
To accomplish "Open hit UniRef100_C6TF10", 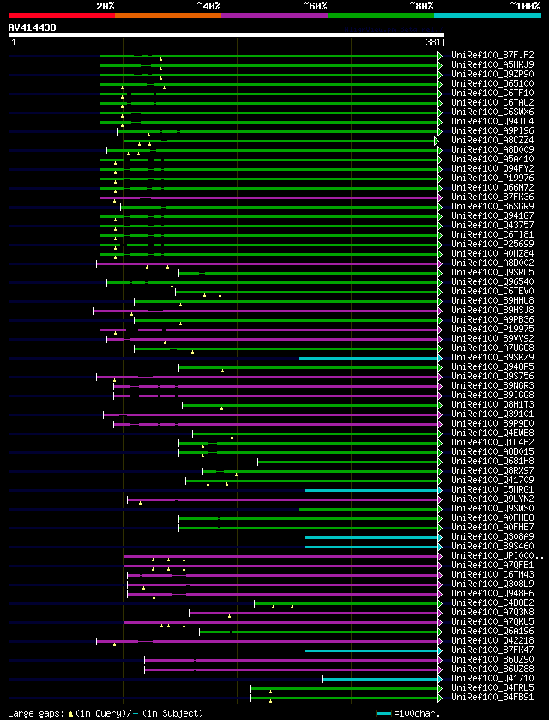I will (x=492, y=94).
